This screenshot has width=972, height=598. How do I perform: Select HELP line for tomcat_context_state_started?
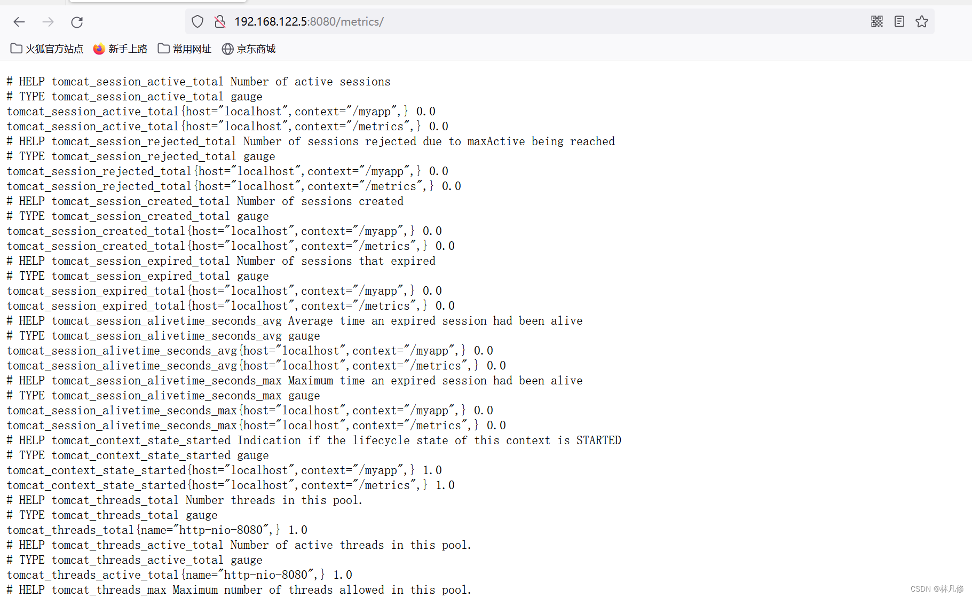pyautogui.click(x=314, y=440)
